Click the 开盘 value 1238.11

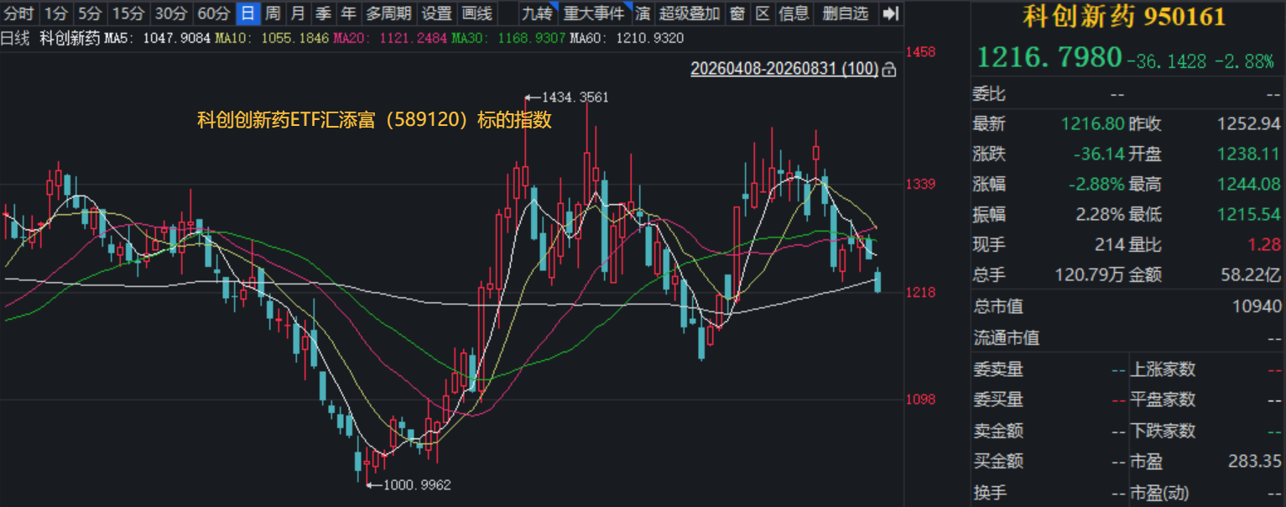pyautogui.click(x=1249, y=154)
